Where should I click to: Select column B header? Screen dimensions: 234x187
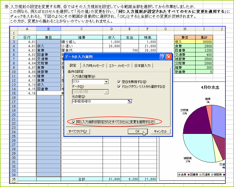point(49,29)
